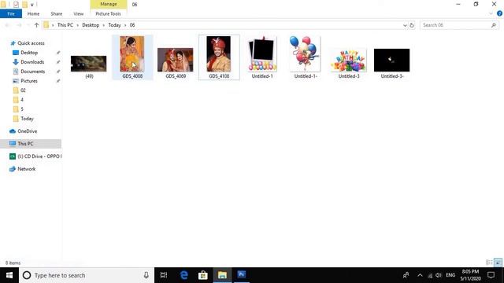Image resolution: width=504 pixels, height=283 pixels.
Task: Switch to the Home ribbon tab
Action: click(x=33, y=14)
